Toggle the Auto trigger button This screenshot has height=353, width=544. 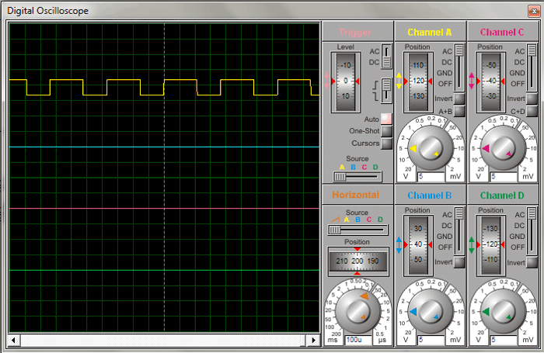pyautogui.click(x=386, y=119)
